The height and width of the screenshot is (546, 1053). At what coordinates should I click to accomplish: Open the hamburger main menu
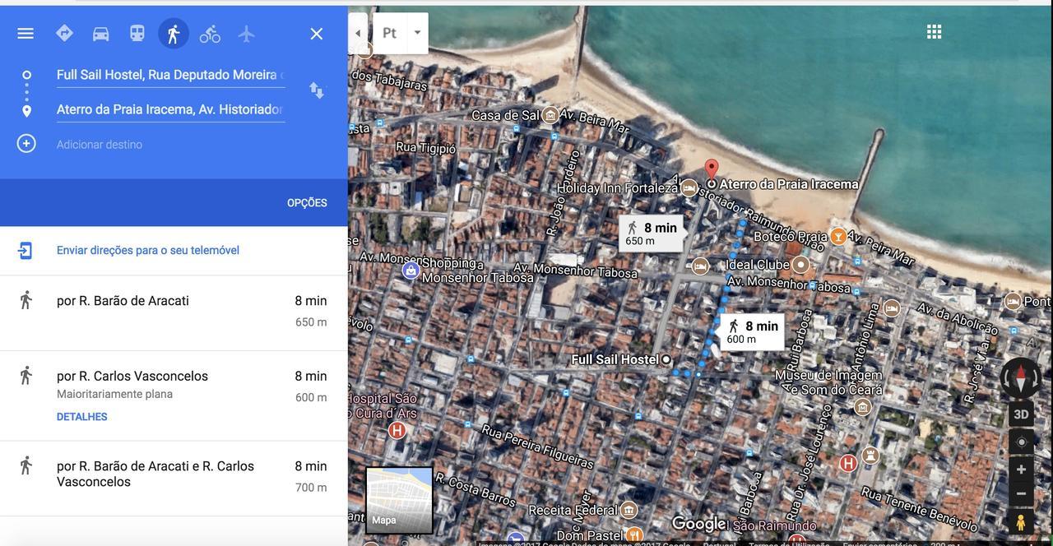point(26,34)
